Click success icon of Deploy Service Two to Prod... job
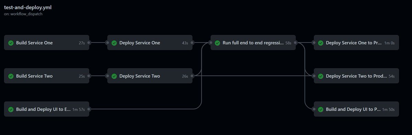The height and width of the screenshot is (135, 412). coord(321,76)
